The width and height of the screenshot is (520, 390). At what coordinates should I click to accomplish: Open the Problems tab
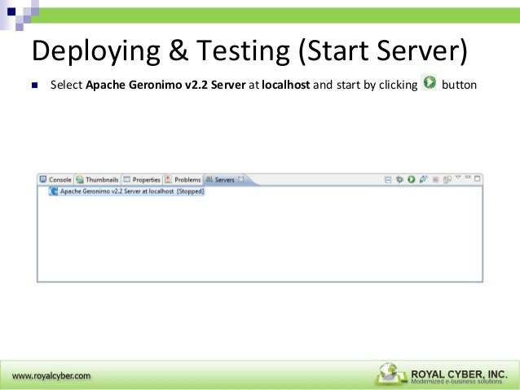point(183,180)
